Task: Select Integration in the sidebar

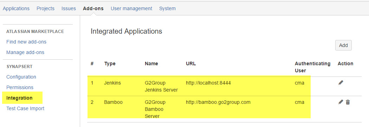Action: click(19, 98)
